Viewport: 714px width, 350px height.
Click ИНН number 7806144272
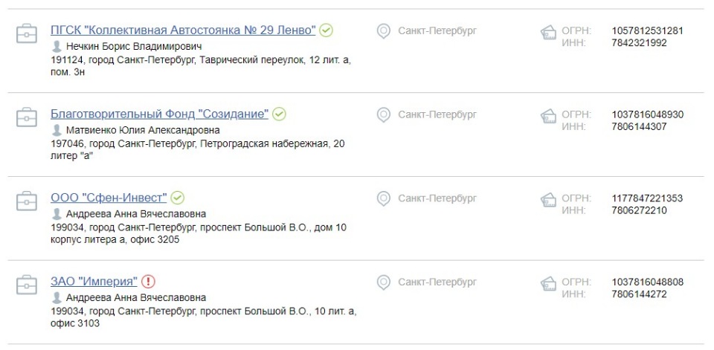pos(639,294)
